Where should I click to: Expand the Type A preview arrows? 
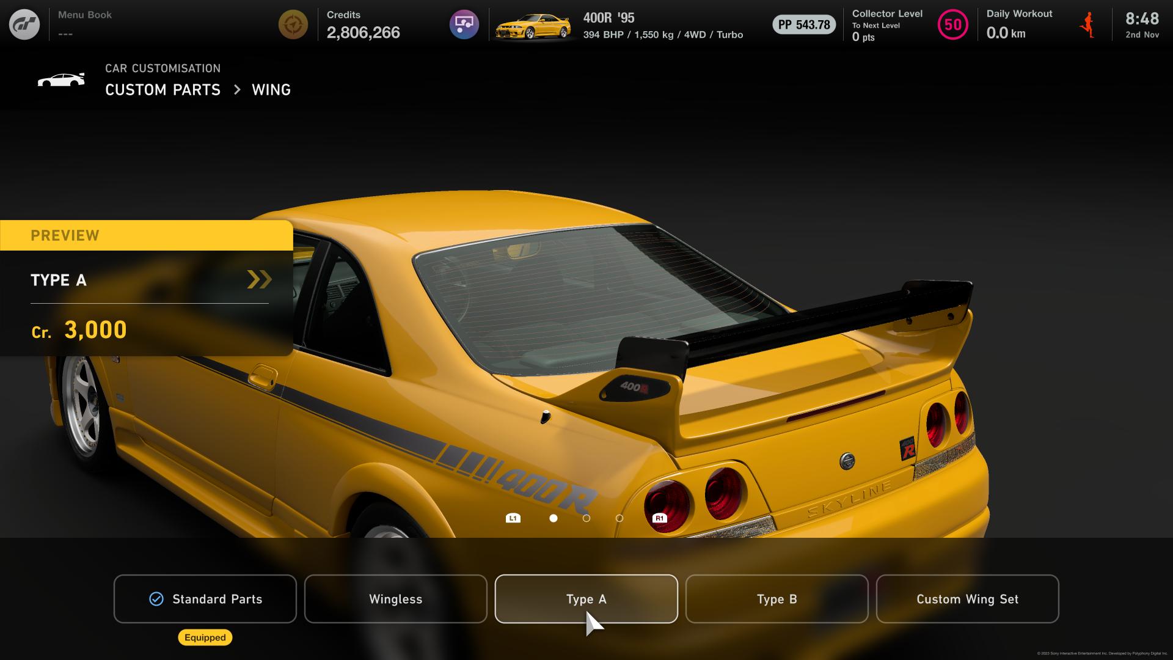(x=259, y=279)
